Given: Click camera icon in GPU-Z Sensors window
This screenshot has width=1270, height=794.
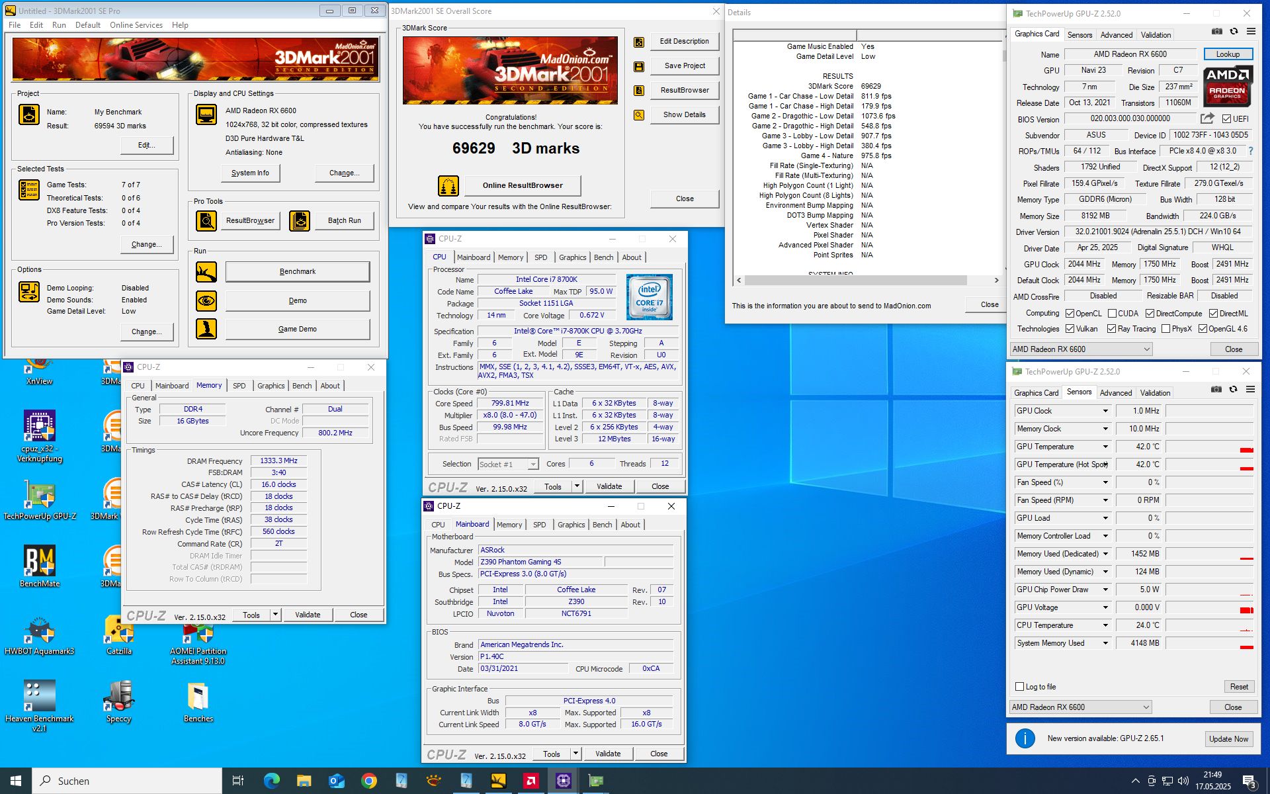Looking at the screenshot, I should (1216, 389).
